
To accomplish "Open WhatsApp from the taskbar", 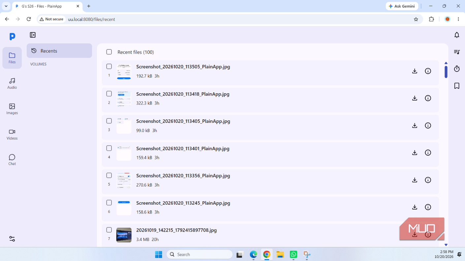I will [294, 254].
